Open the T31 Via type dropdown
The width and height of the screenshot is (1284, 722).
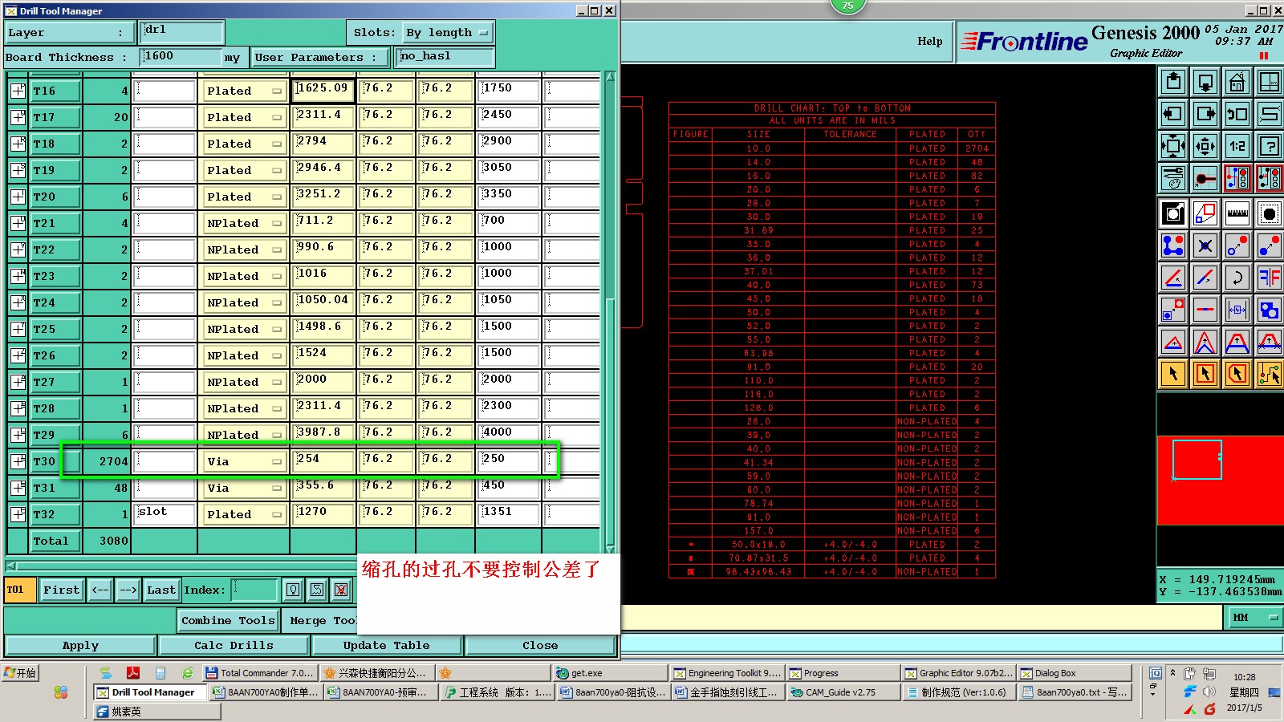[x=244, y=488]
